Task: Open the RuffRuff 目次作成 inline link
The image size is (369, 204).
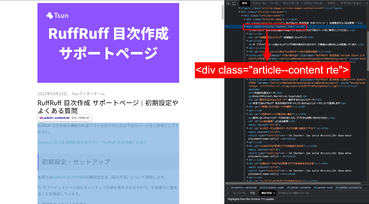Action: coord(67,177)
